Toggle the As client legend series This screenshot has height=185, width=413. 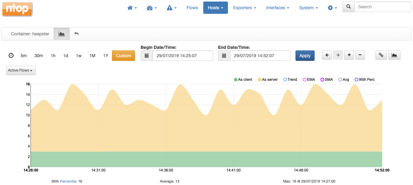[243, 80]
